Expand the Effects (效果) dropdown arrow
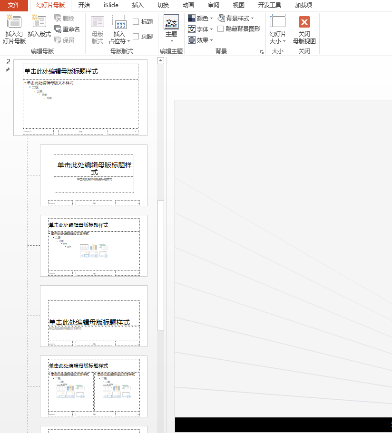The width and height of the screenshot is (392, 433). tap(212, 40)
